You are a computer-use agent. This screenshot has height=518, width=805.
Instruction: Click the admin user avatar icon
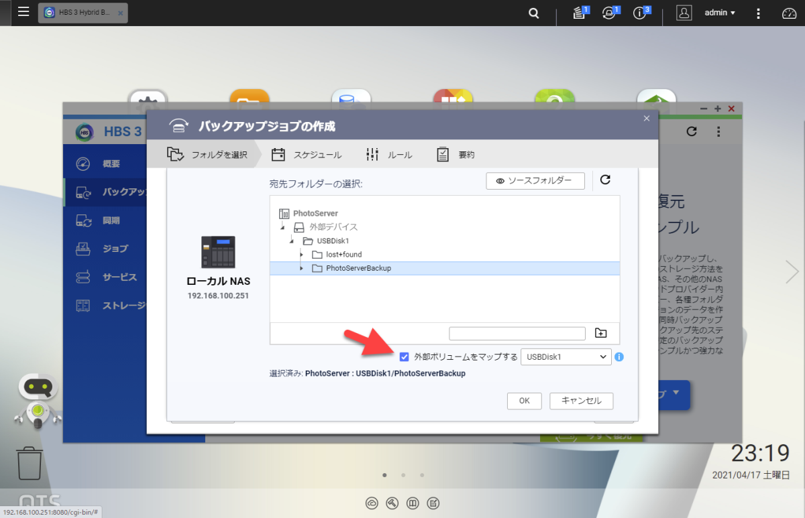(x=684, y=13)
